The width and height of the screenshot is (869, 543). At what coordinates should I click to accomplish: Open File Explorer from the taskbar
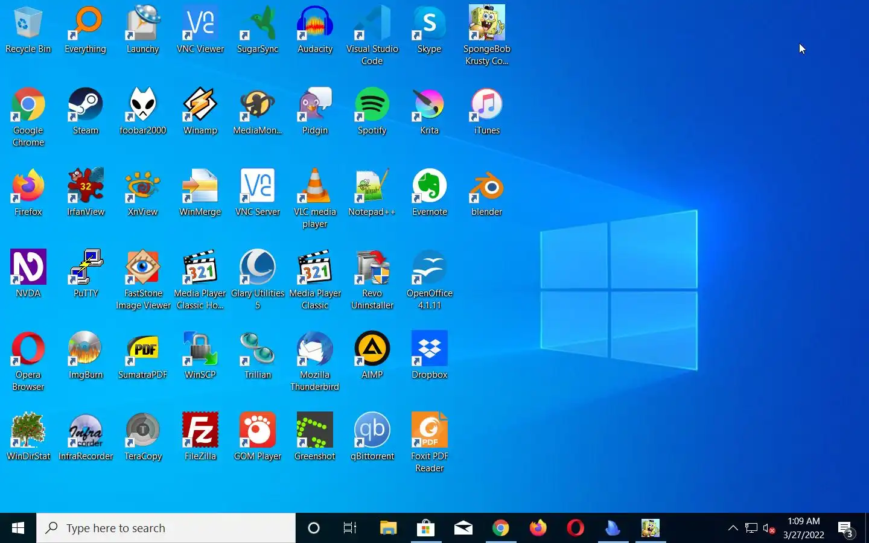coord(388,528)
